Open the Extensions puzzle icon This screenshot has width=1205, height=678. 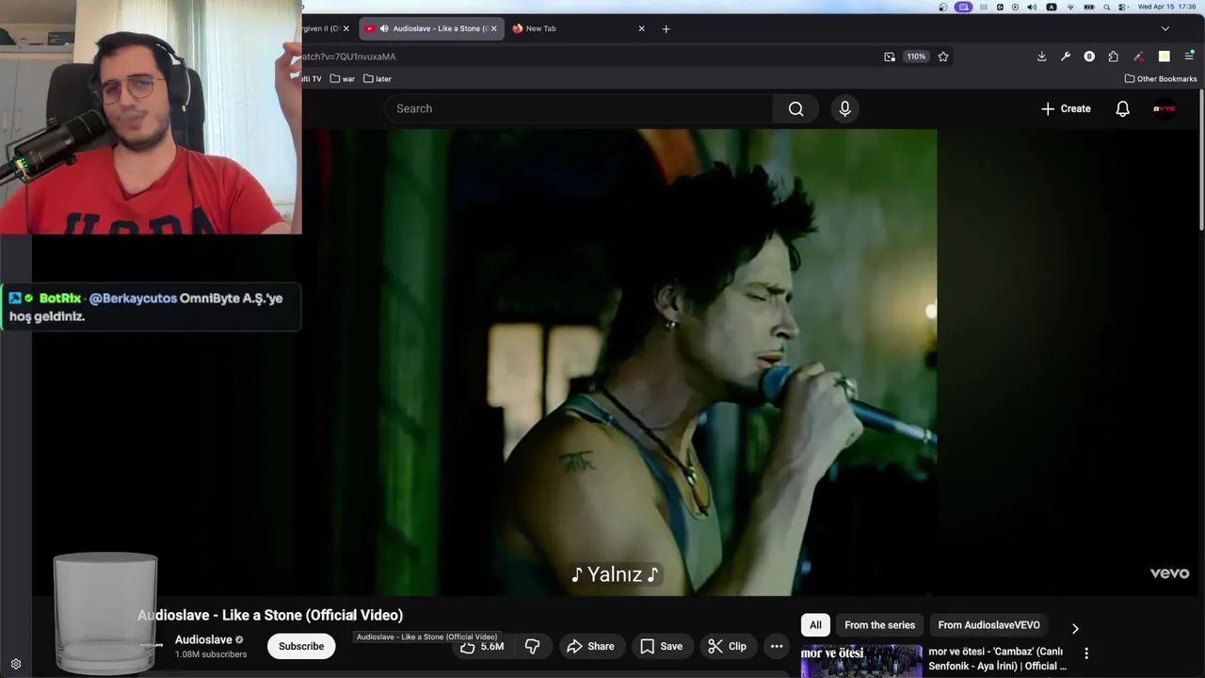point(1114,56)
